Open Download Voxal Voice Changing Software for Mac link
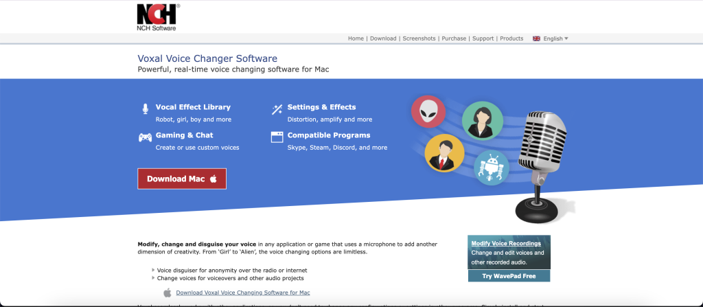This screenshot has width=703, height=307. [x=242, y=293]
